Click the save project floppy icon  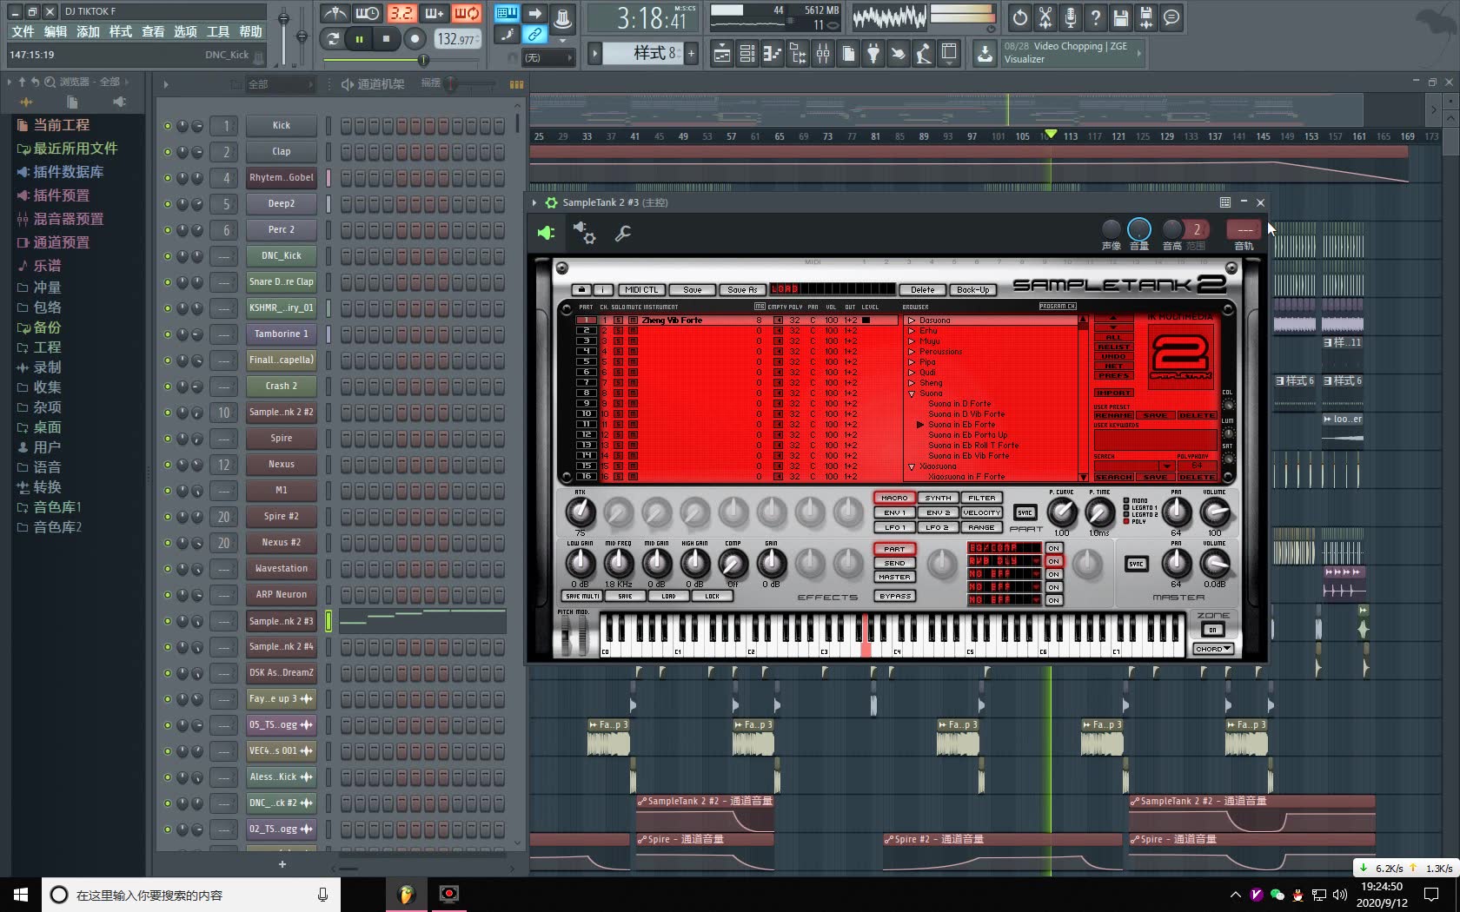point(1121,17)
